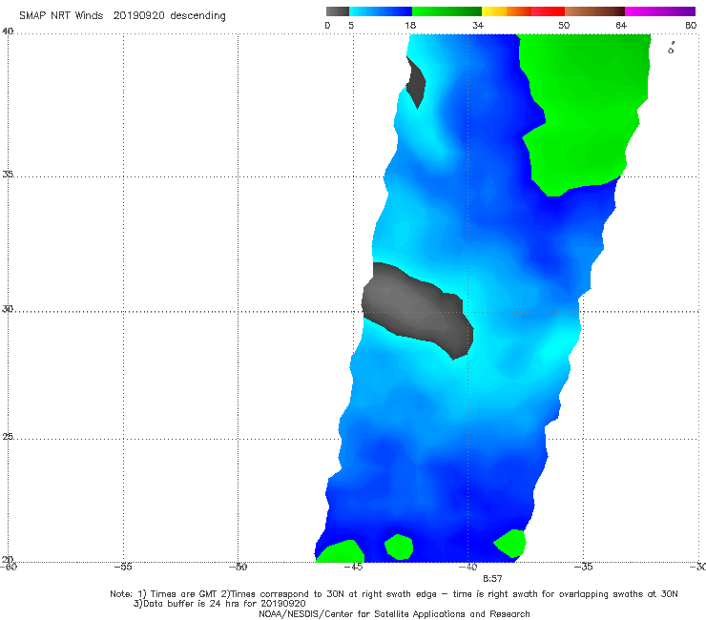Screen dimensions: 706x620
Task: Click the green patch at the swath's bottom-right edge
Action: [511, 543]
